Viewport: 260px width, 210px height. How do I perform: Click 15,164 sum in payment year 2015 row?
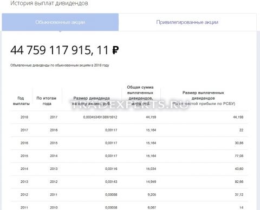point(151,156)
